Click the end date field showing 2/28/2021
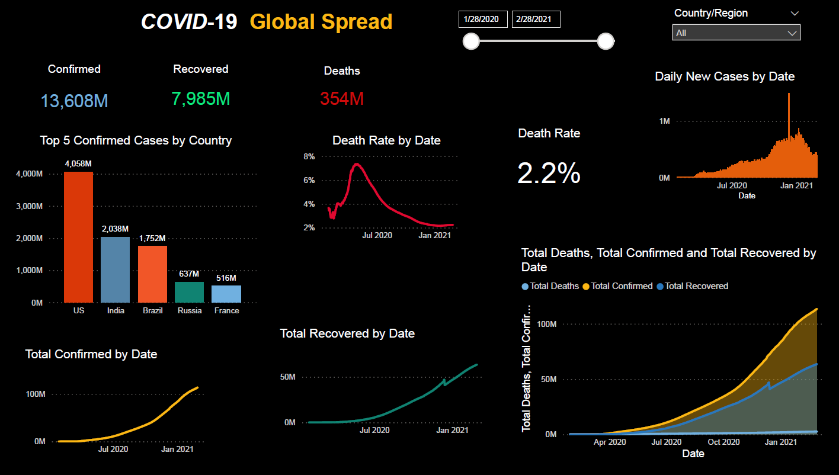 [536, 18]
